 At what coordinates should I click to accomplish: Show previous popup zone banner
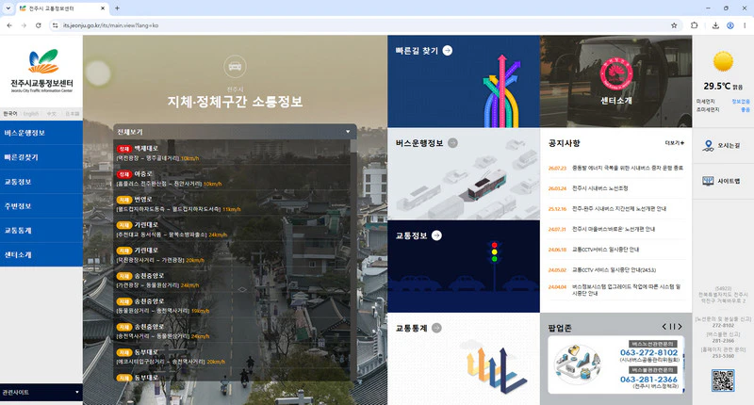click(664, 327)
